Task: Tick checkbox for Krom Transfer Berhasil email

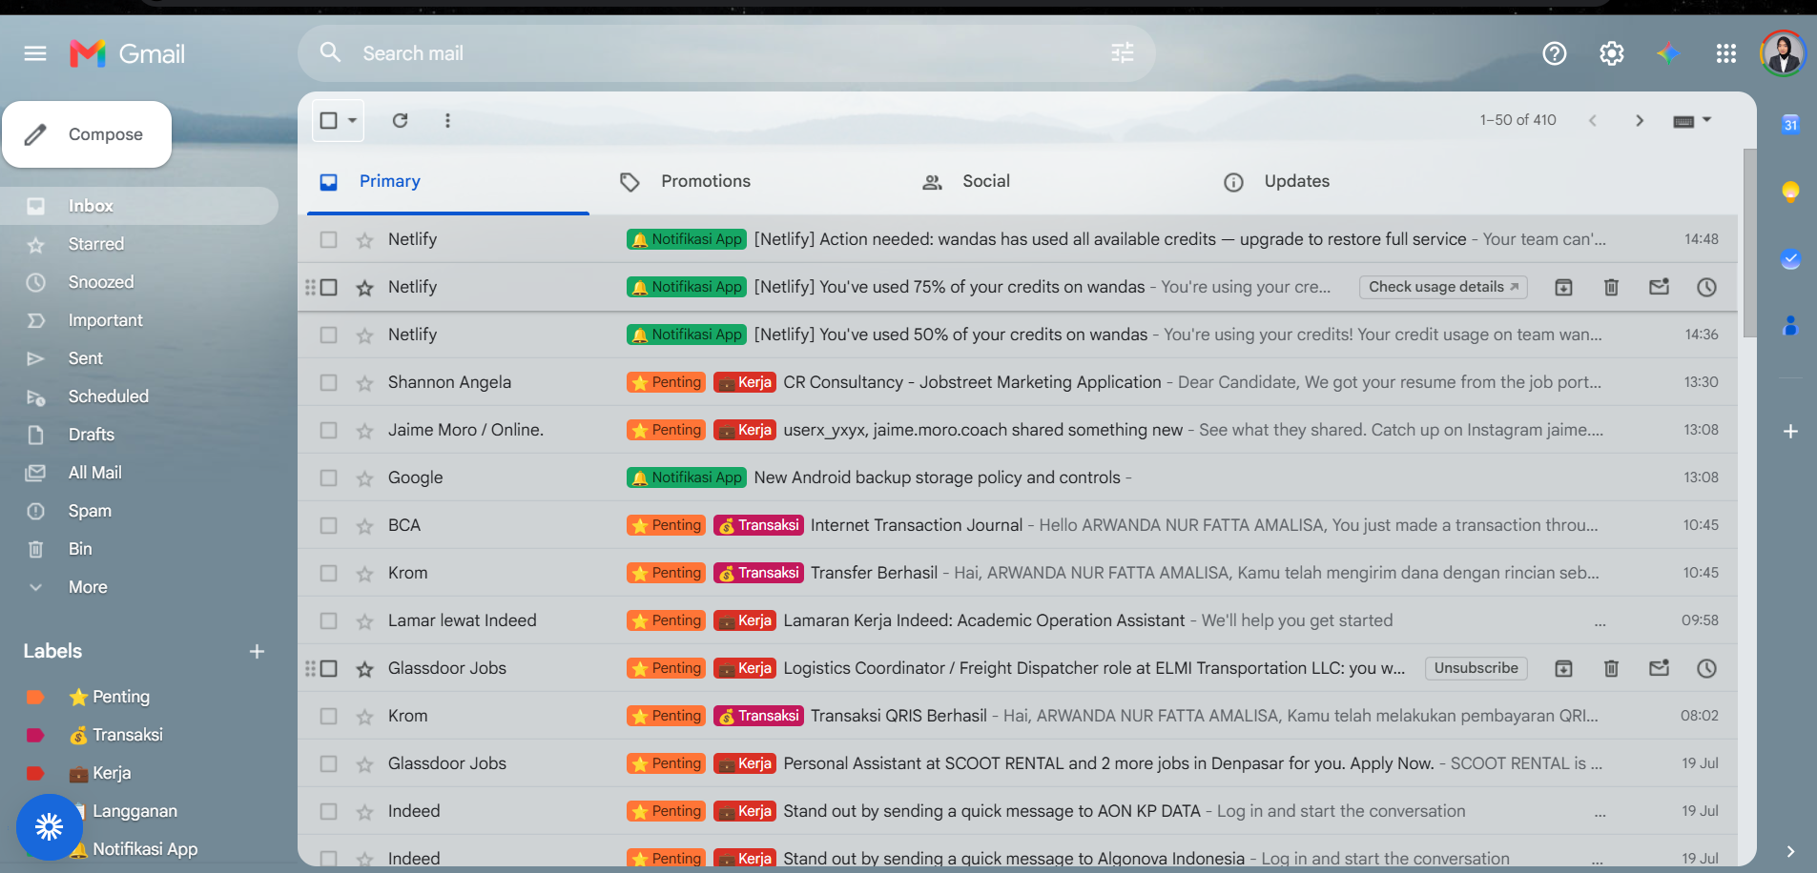Action: [x=329, y=574]
